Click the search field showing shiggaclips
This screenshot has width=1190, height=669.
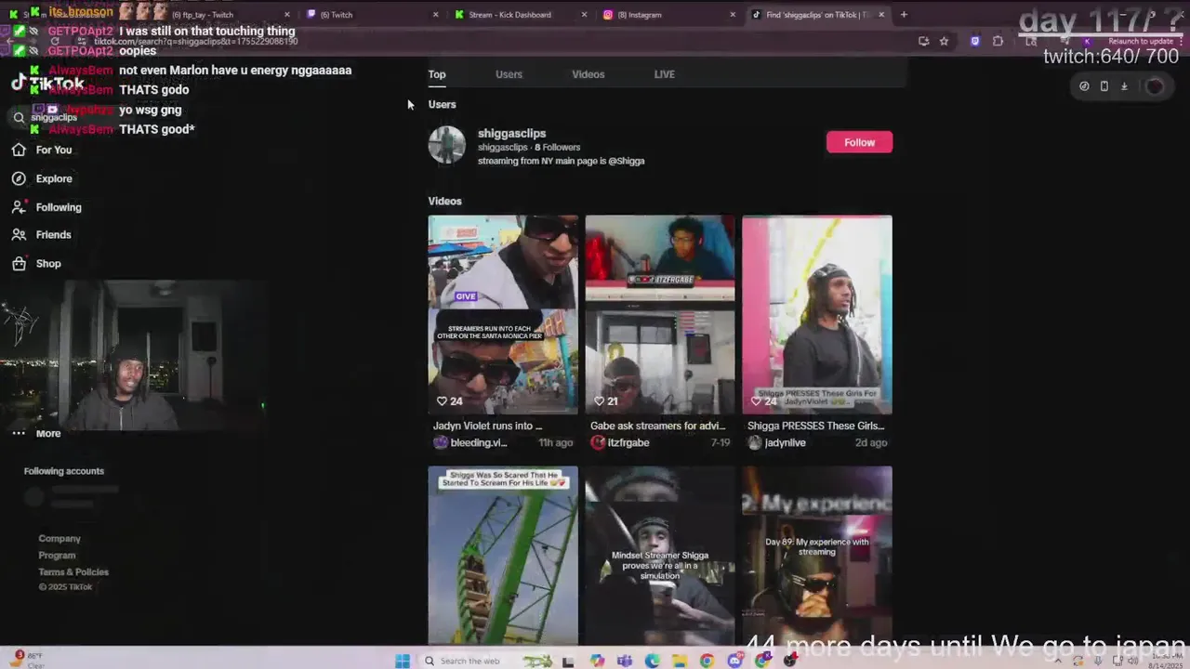coord(65,117)
